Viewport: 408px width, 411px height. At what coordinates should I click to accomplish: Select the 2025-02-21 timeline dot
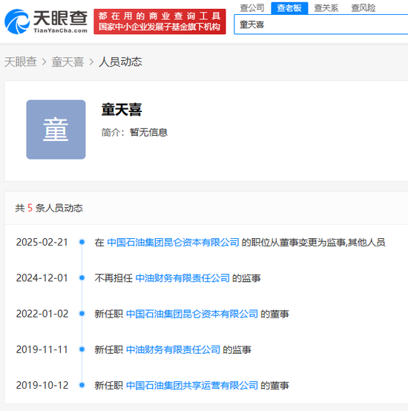click(x=82, y=242)
